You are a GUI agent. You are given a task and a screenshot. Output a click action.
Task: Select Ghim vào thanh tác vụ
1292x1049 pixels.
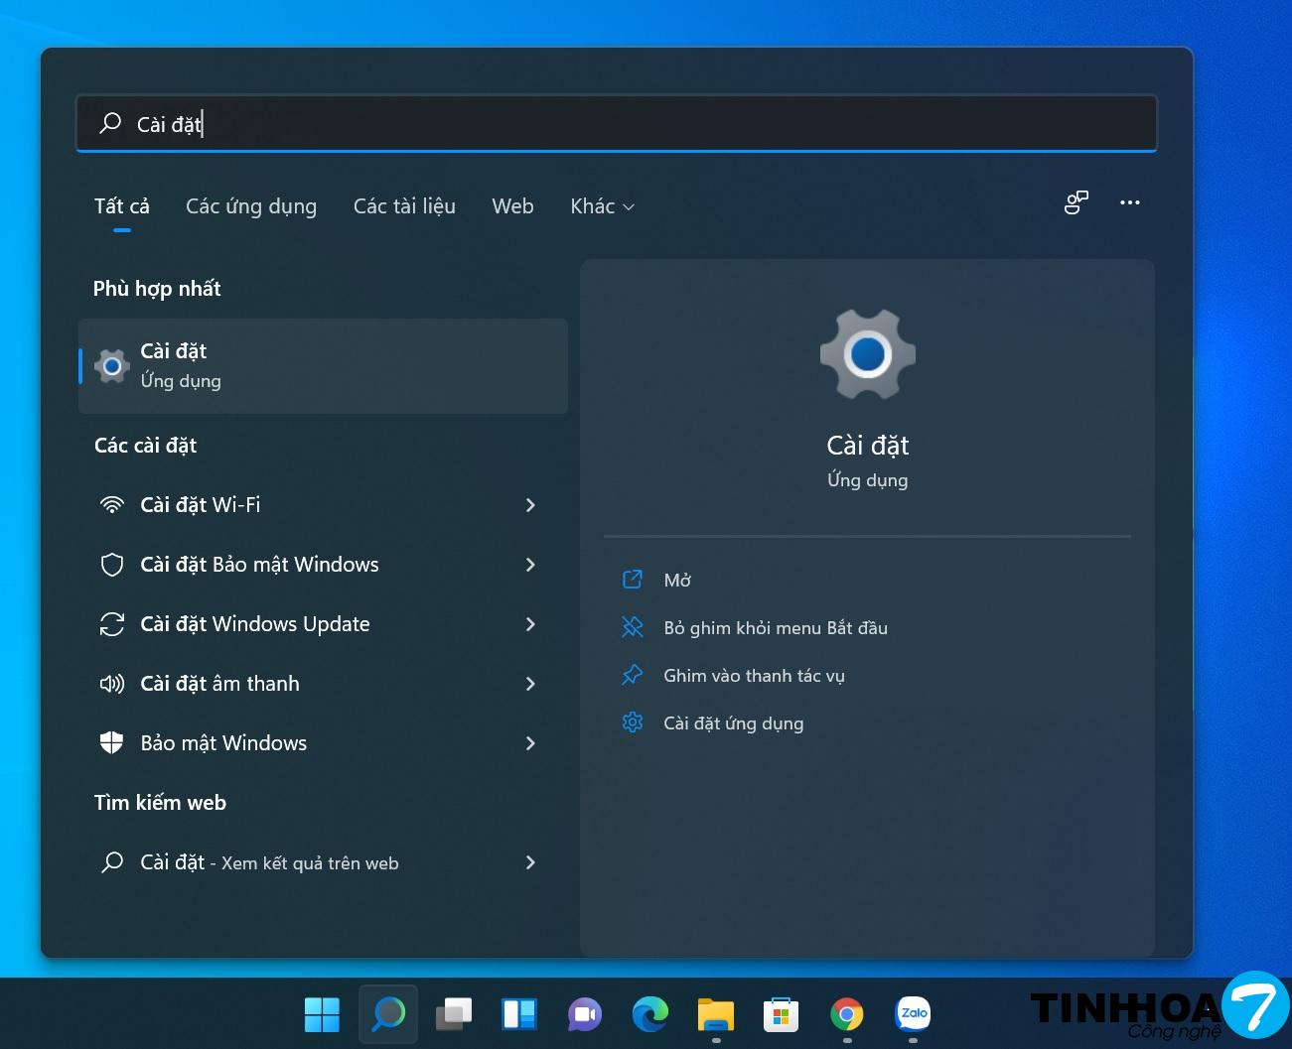tap(754, 676)
